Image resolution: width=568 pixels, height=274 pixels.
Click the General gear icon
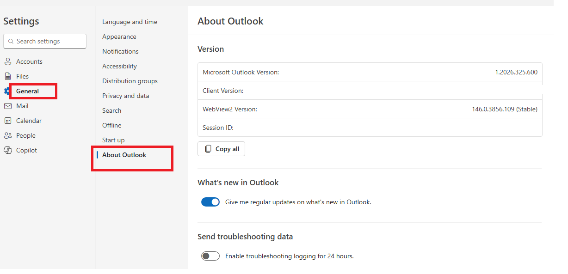coord(6,91)
